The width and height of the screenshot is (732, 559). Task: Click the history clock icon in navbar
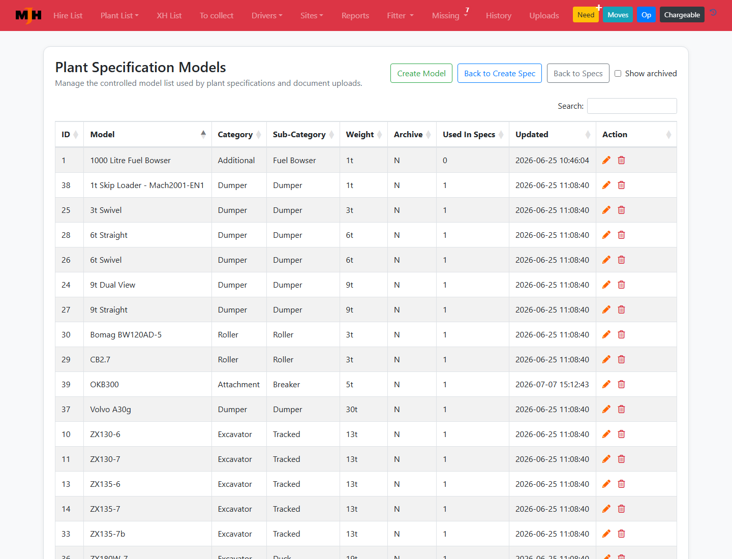point(713,13)
